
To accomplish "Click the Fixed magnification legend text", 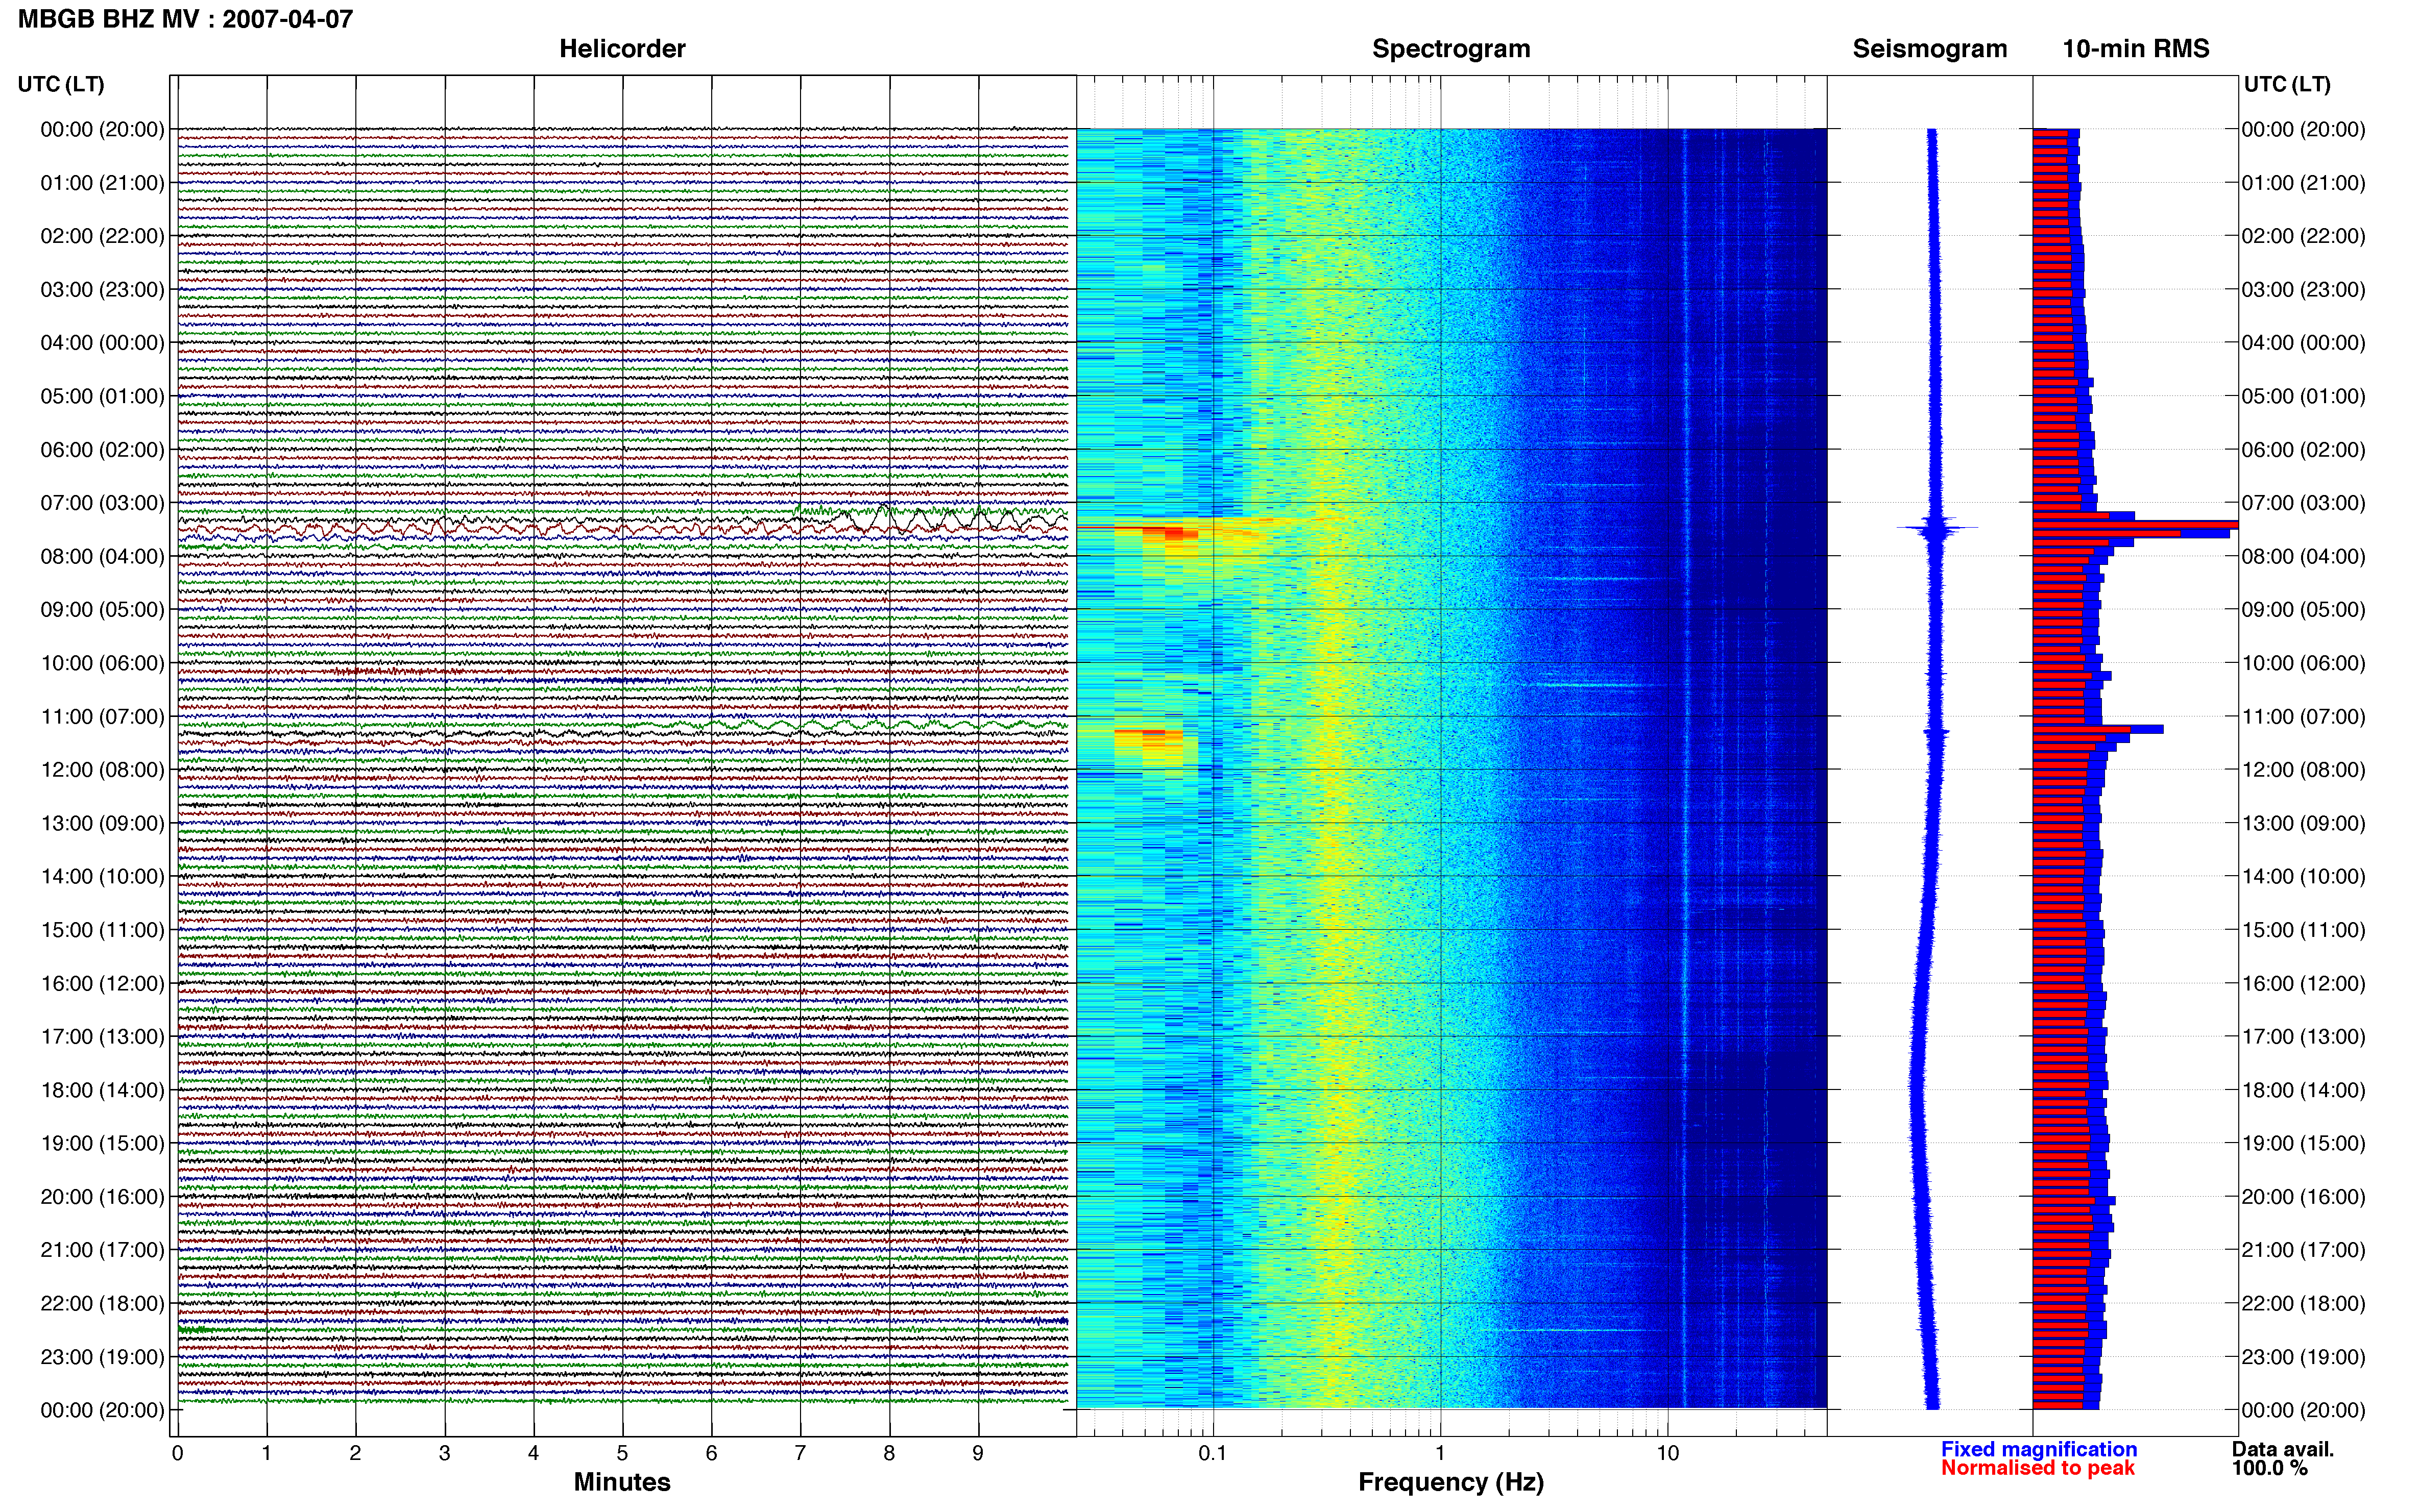I will pyautogui.click(x=2039, y=1449).
